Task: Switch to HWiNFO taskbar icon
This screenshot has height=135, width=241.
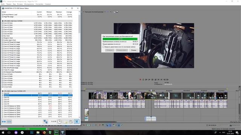Action: pyautogui.click(x=63, y=132)
